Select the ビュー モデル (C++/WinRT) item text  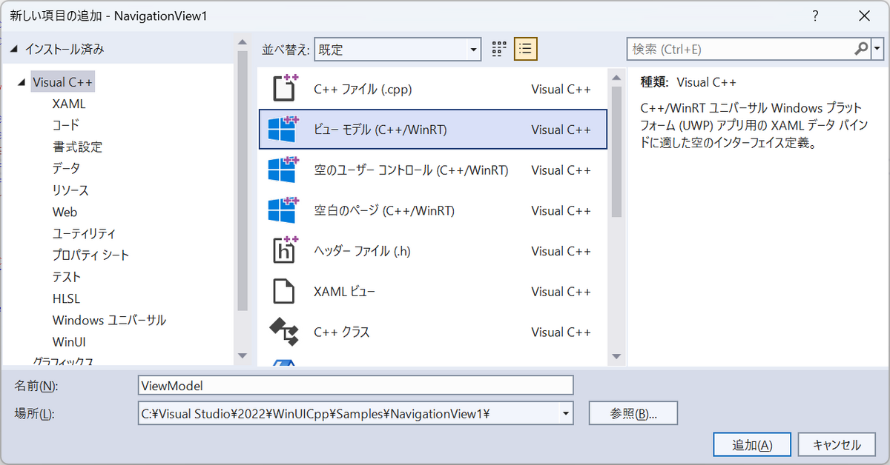click(380, 130)
